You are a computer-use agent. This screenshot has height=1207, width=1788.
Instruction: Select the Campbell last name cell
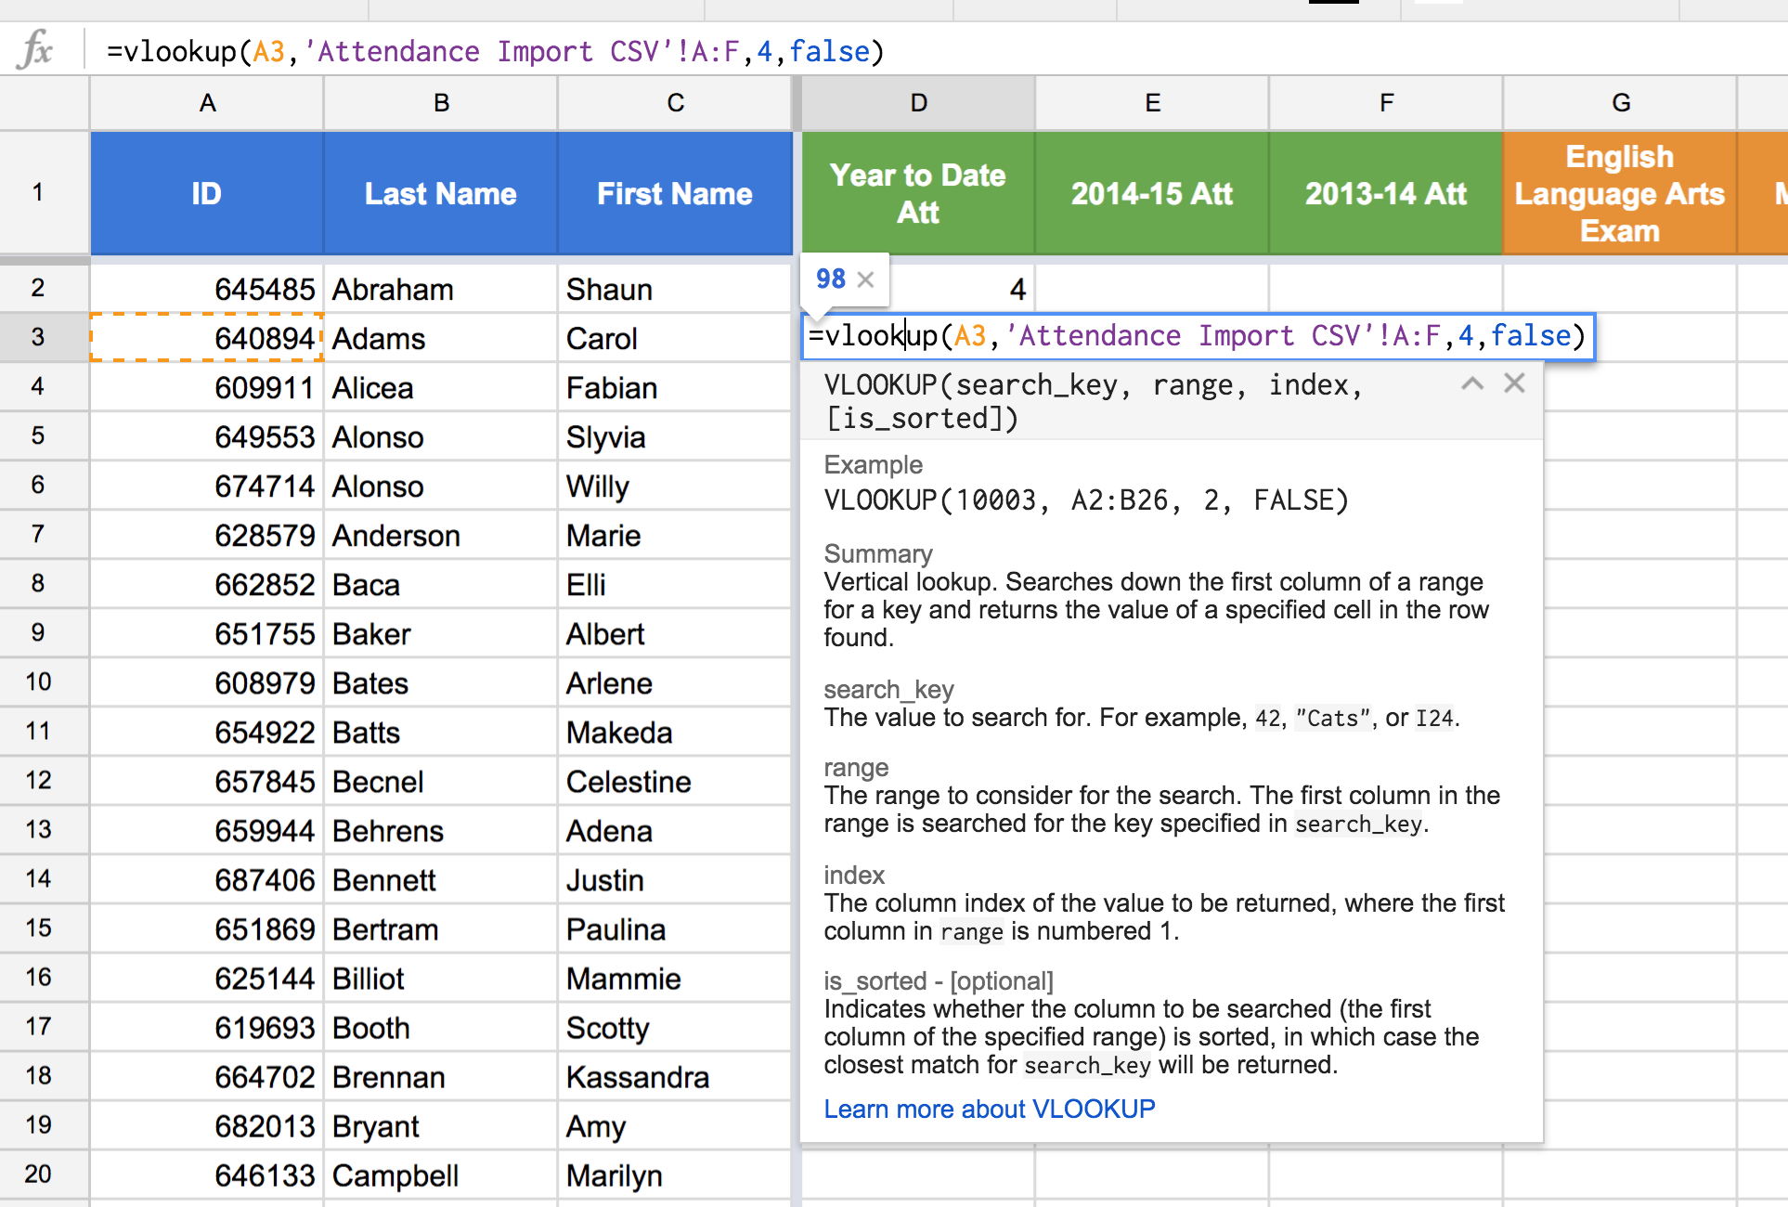click(x=441, y=1175)
